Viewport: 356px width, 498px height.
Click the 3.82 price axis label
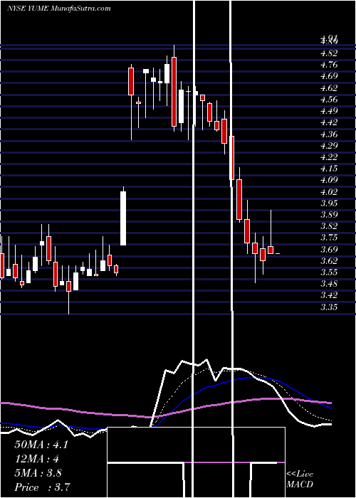[329, 226]
